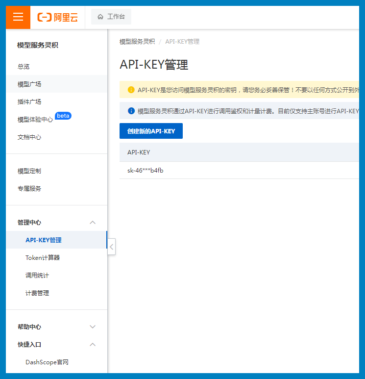Click the blue info icon

point(131,111)
